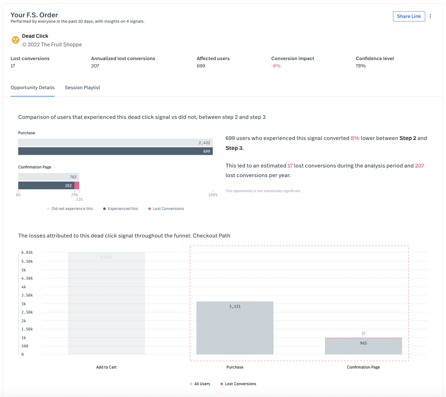
Task: Toggle pink 'Lost Conversions' legend in comparison chart
Action: pyautogui.click(x=166, y=209)
